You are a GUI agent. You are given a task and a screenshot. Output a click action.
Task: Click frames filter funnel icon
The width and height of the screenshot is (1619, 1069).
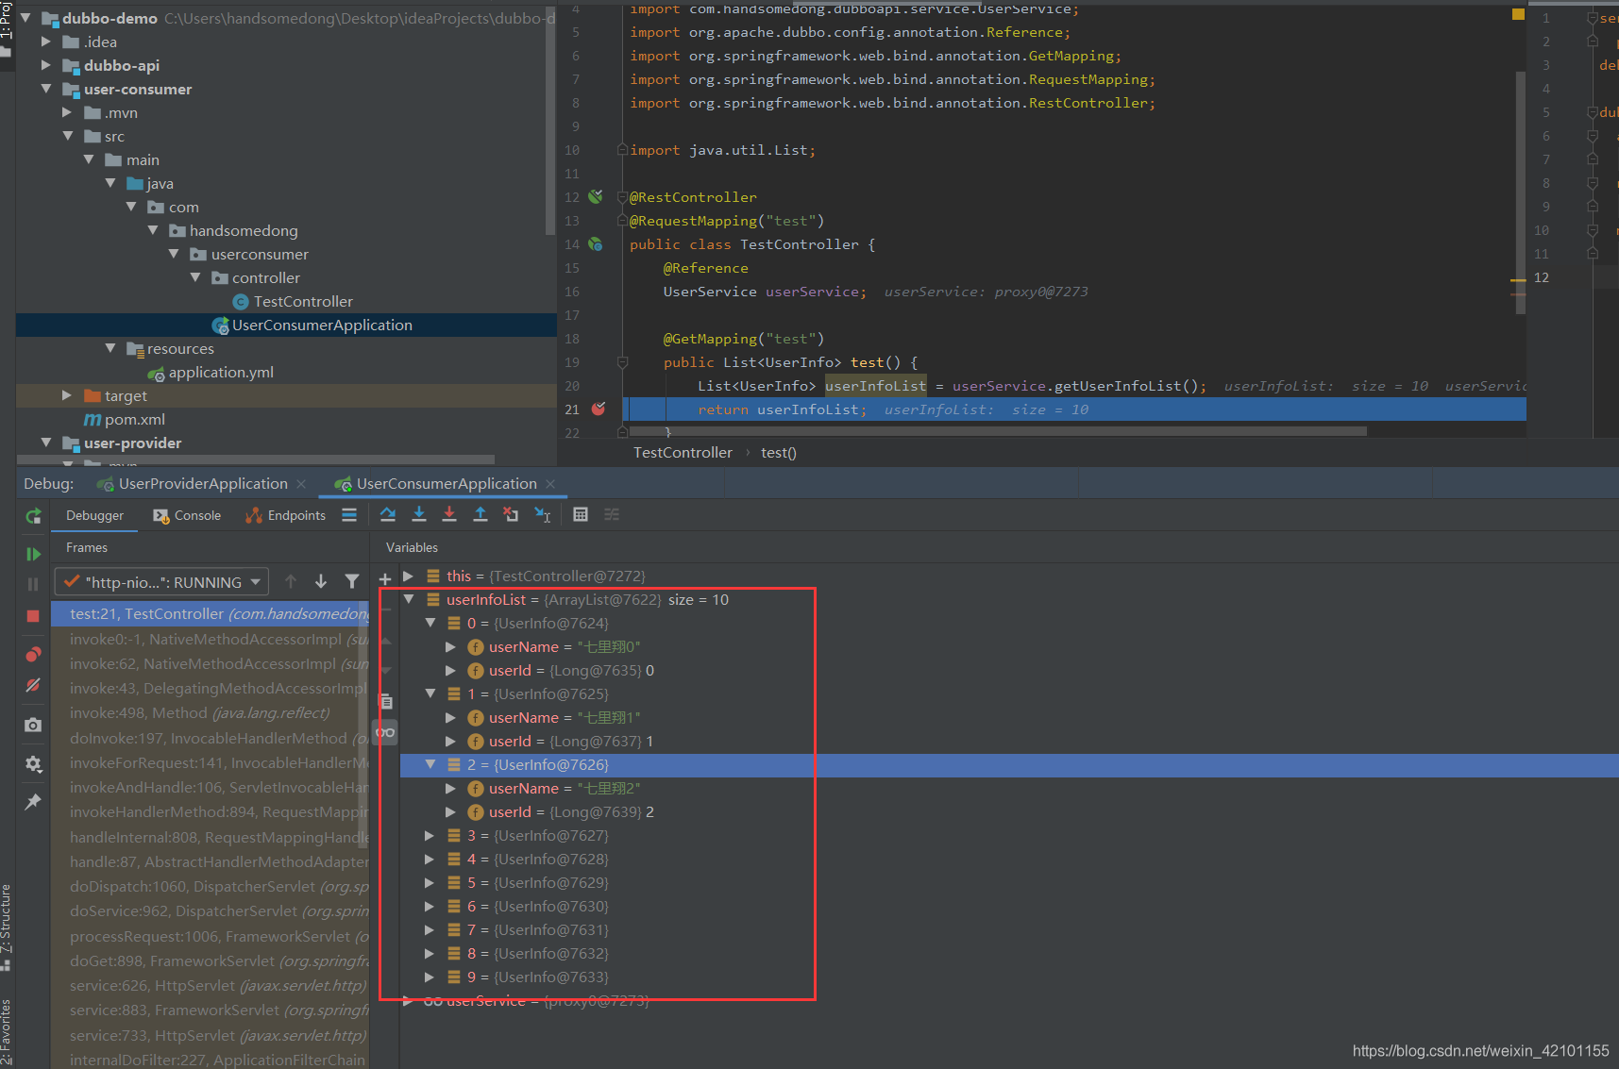click(x=352, y=582)
